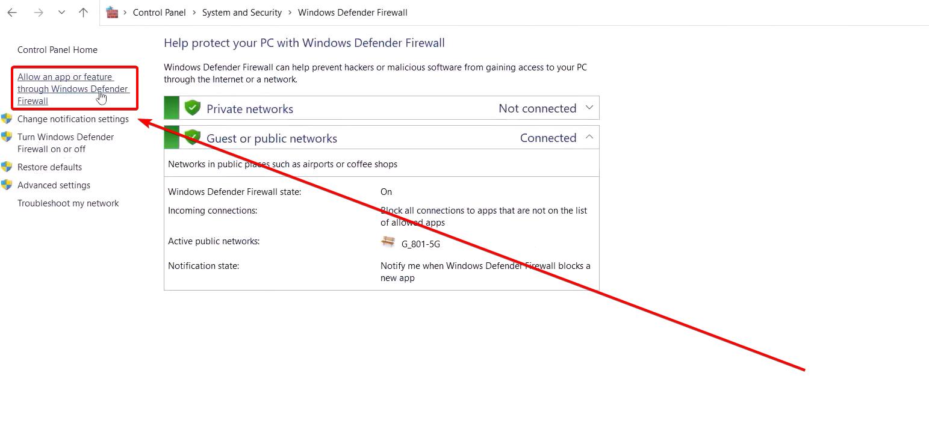This screenshot has width=929, height=441.
Task: Go back with the Back arrow
Action: click(12, 12)
